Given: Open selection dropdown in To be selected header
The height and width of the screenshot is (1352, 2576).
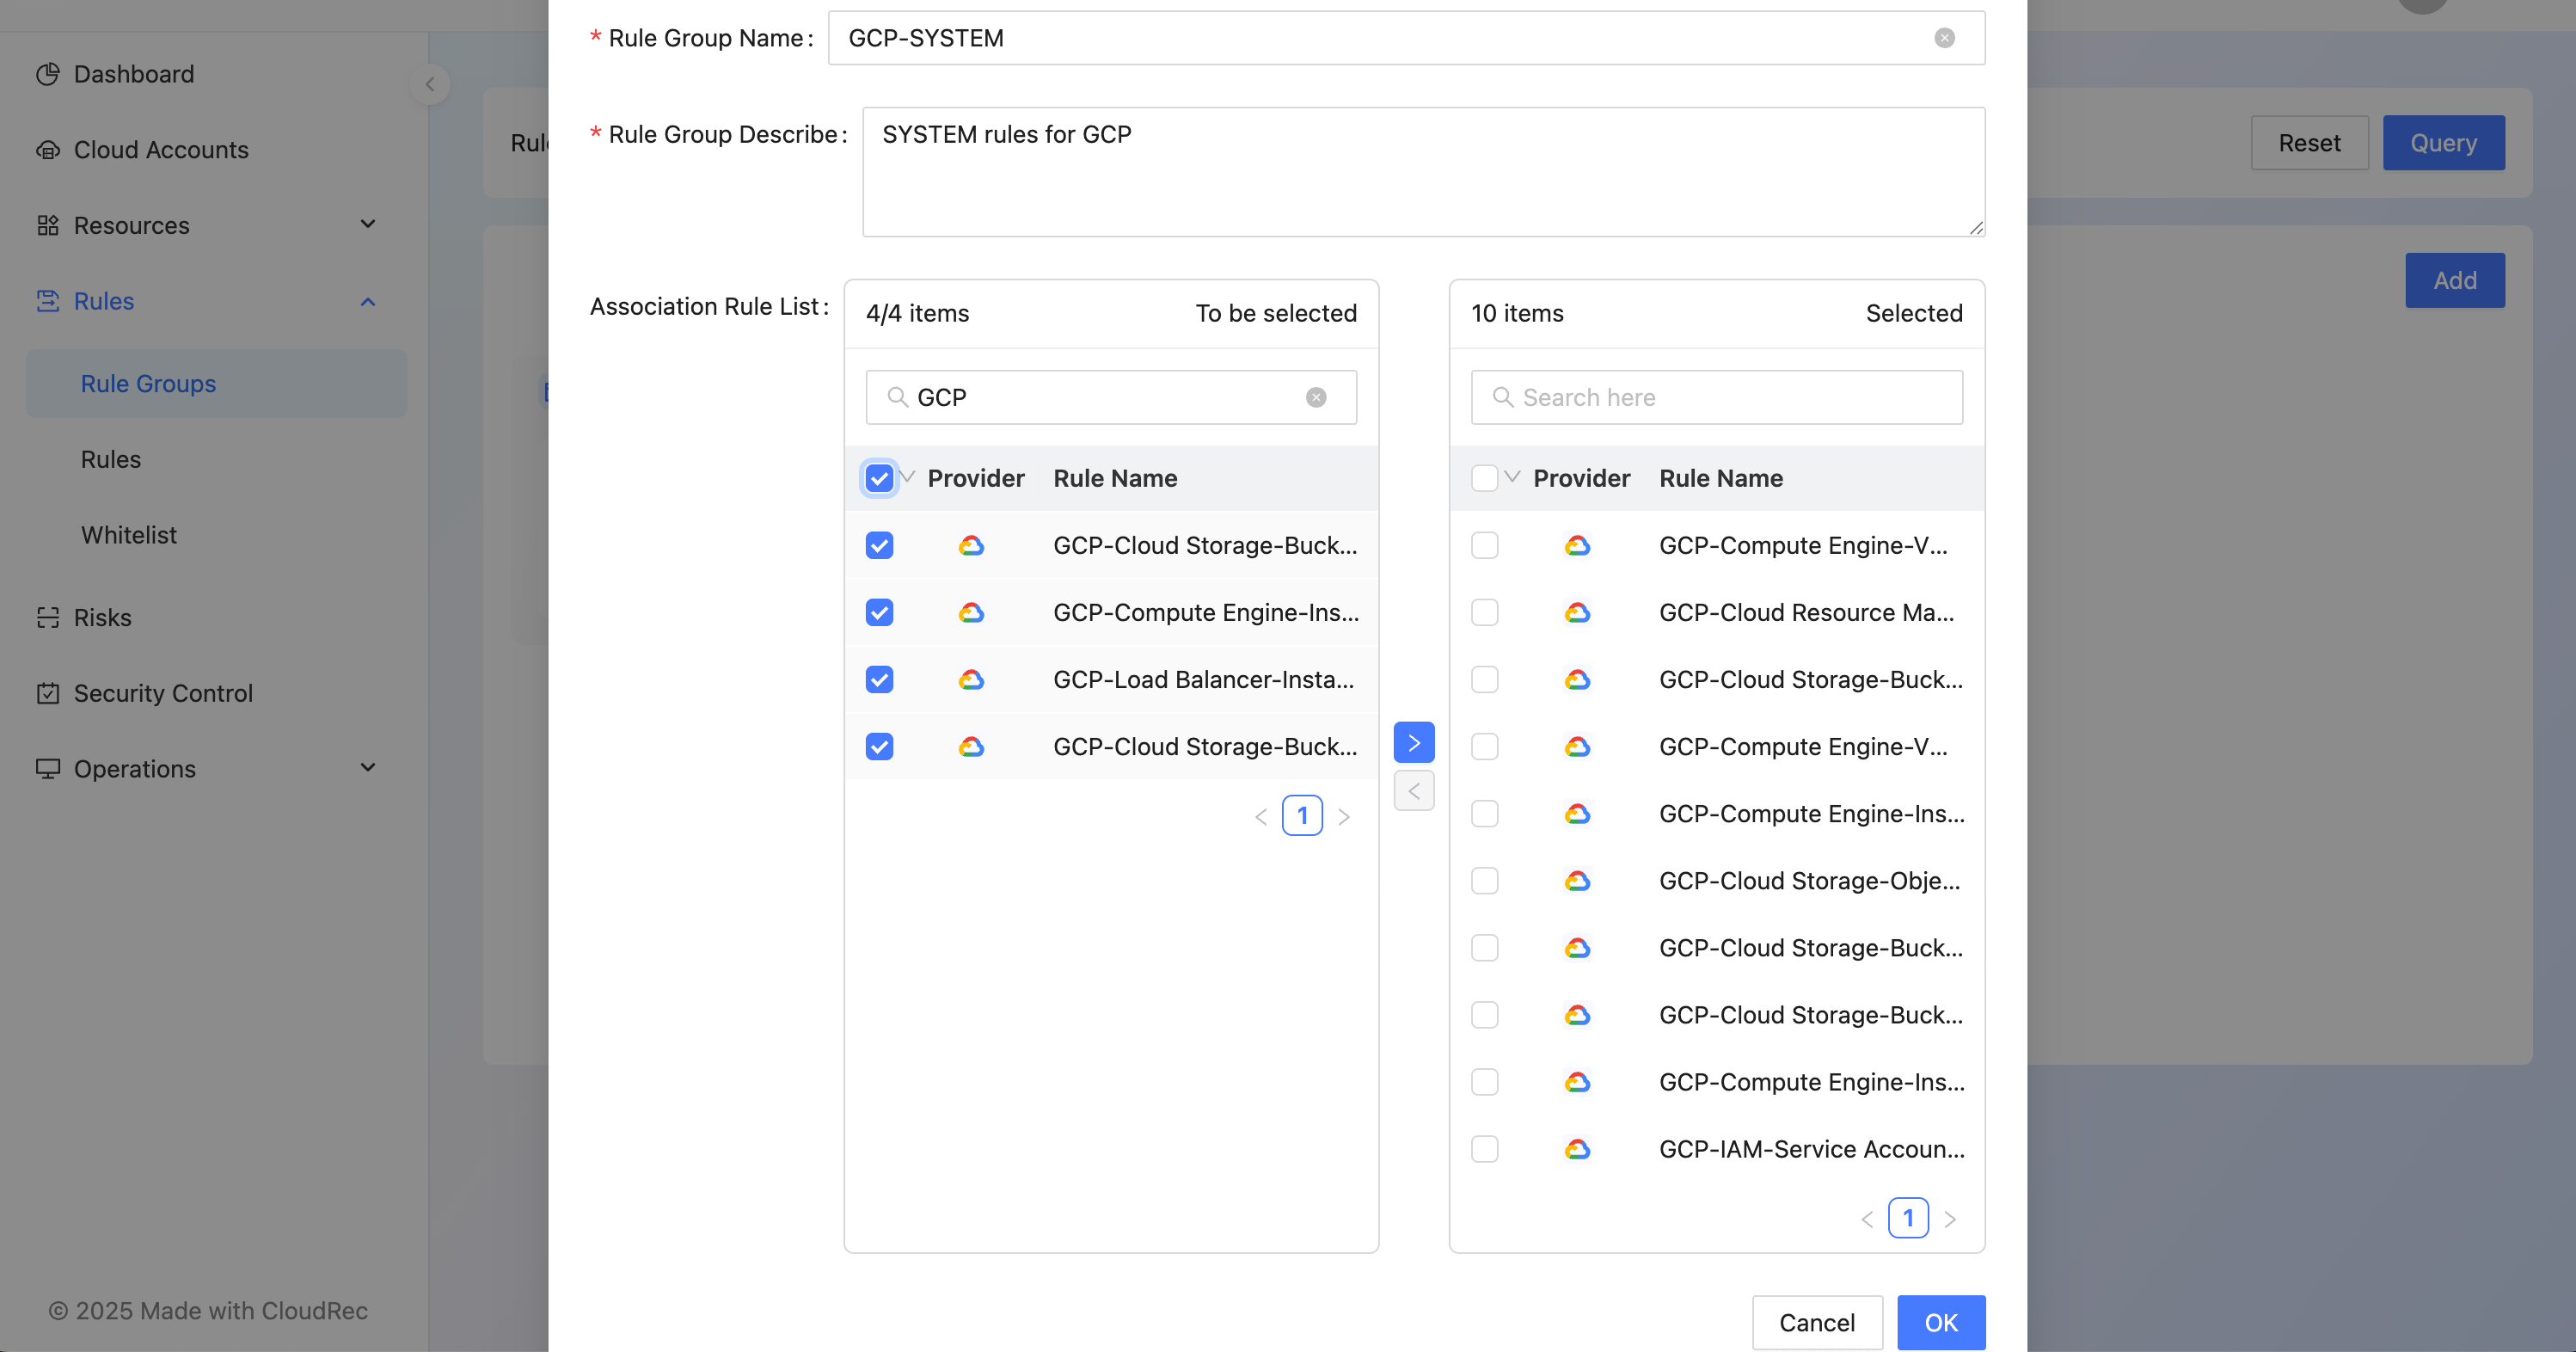Looking at the screenshot, I should (x=907, y=477).
